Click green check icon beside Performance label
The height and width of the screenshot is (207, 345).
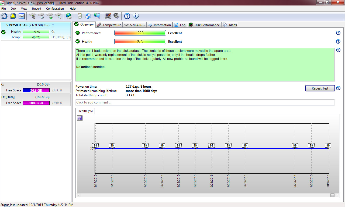point(78,33)
